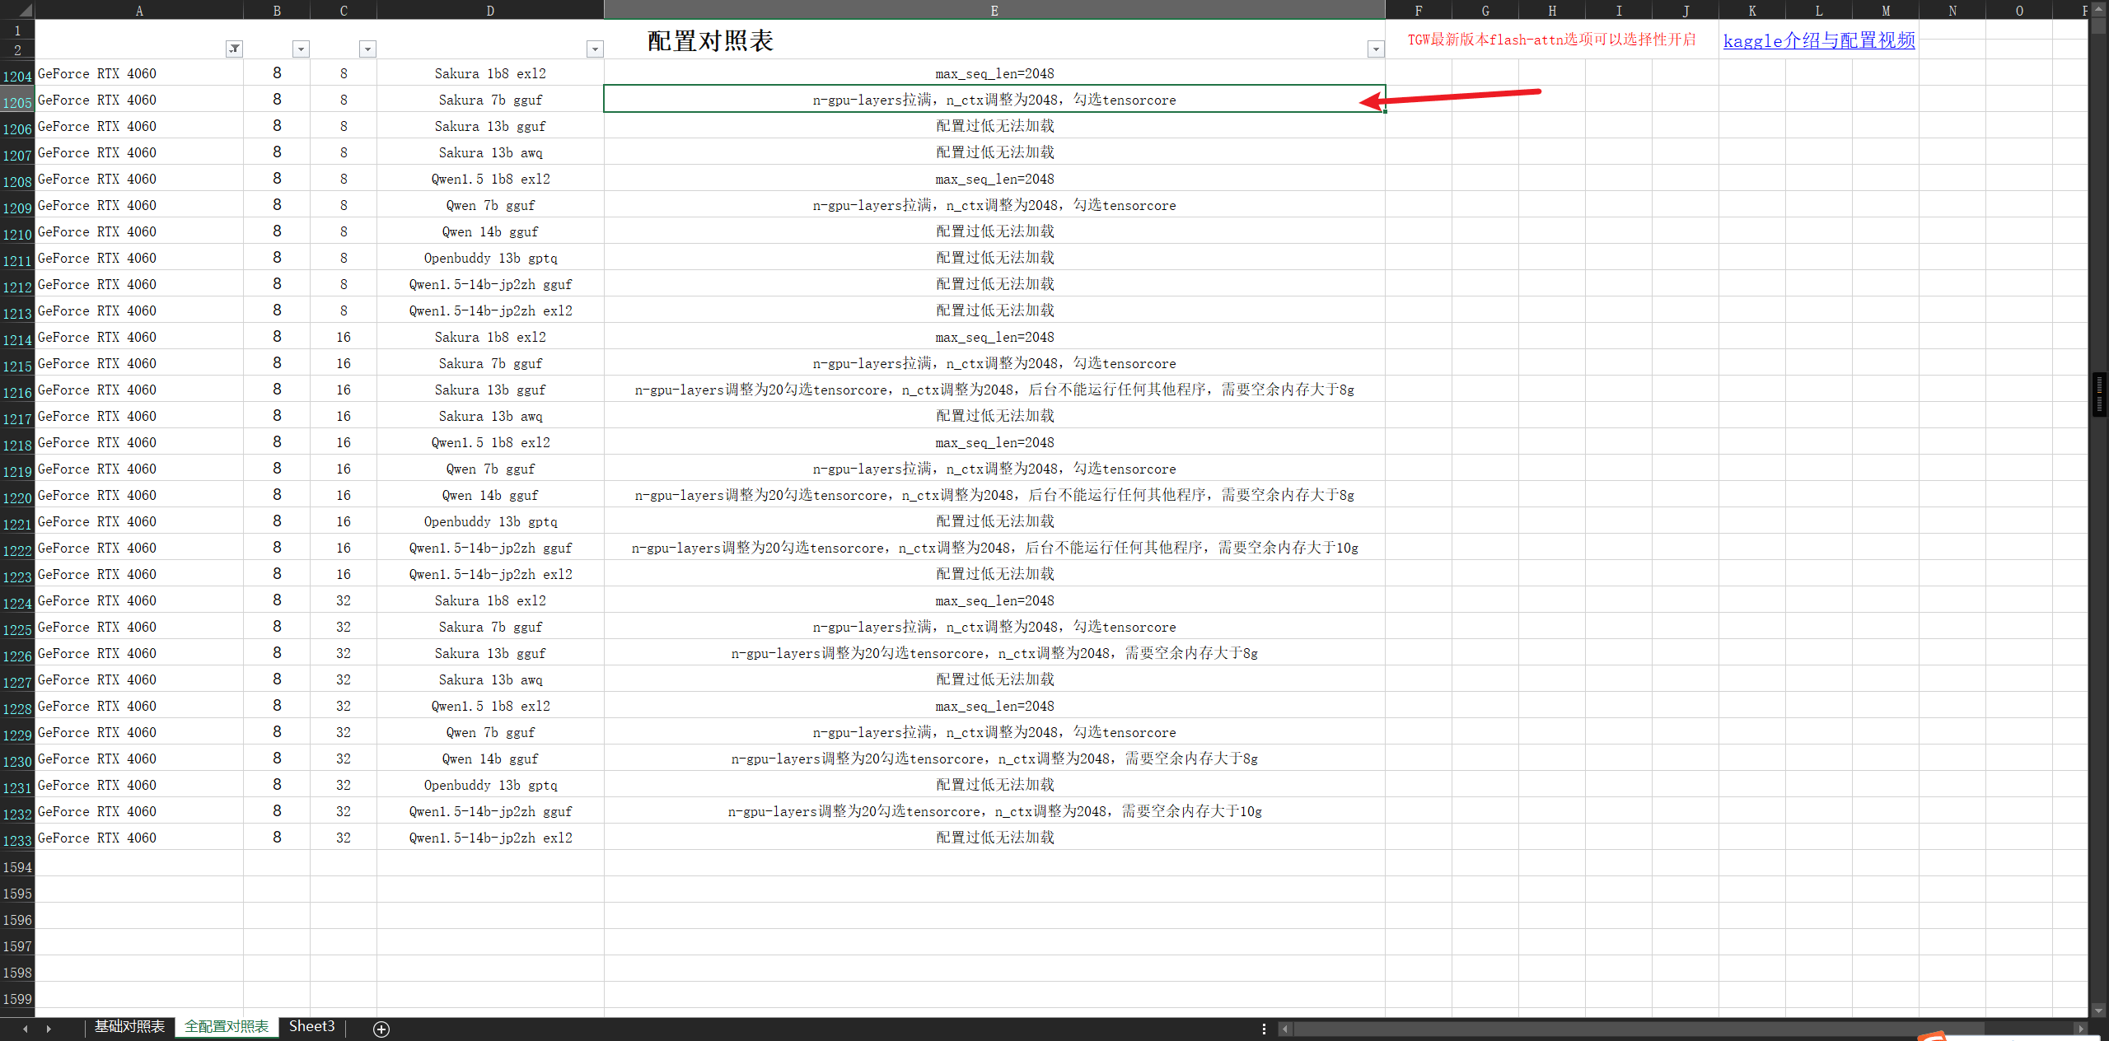Click value 32 in row 1224

tap(344, 600)
